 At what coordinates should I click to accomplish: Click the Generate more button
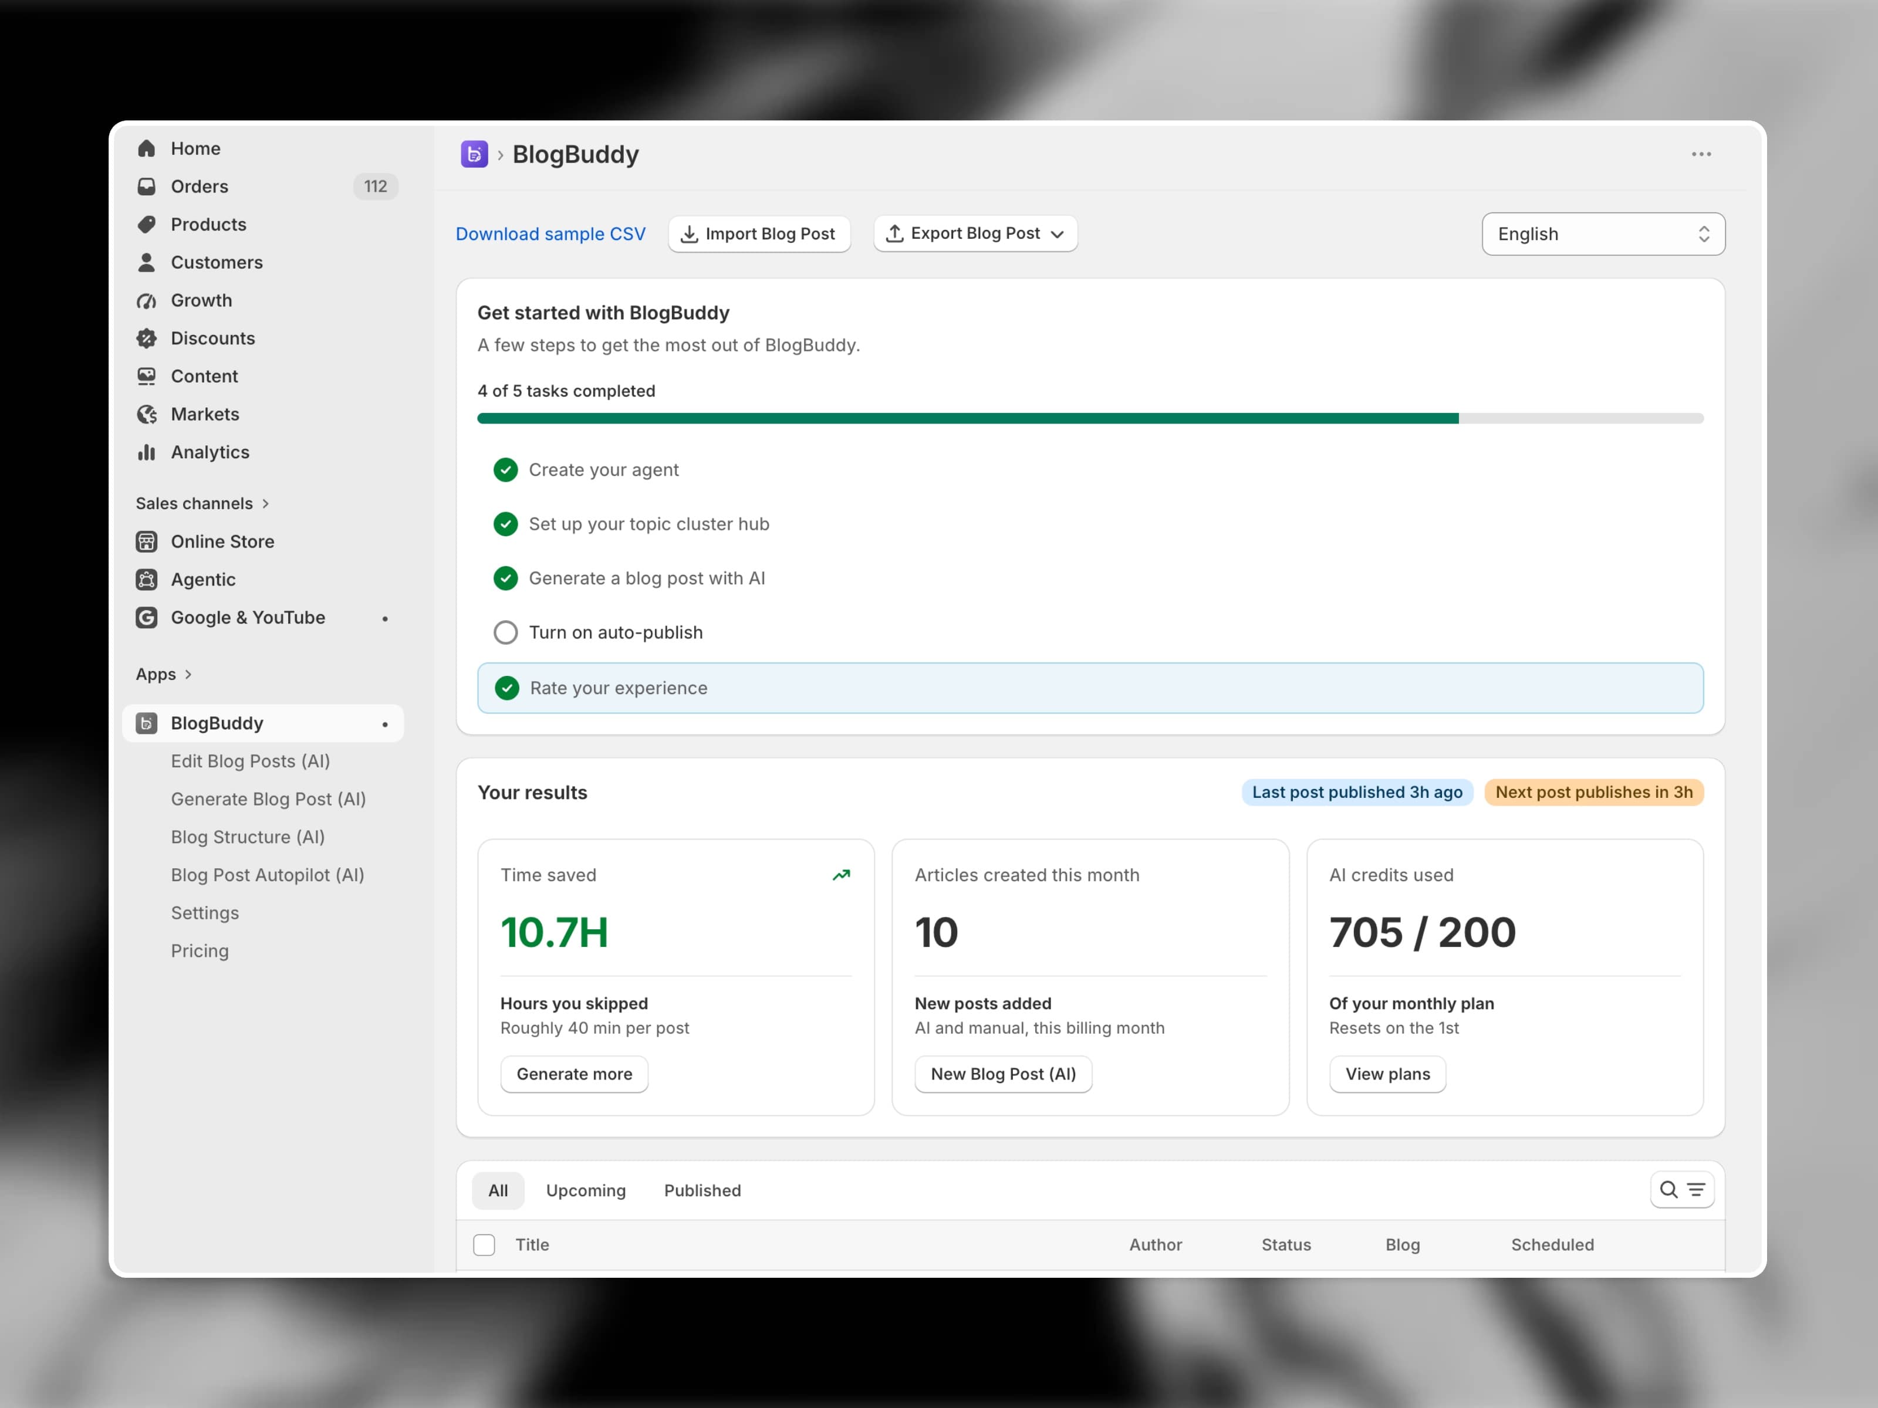click(574, 1074)
